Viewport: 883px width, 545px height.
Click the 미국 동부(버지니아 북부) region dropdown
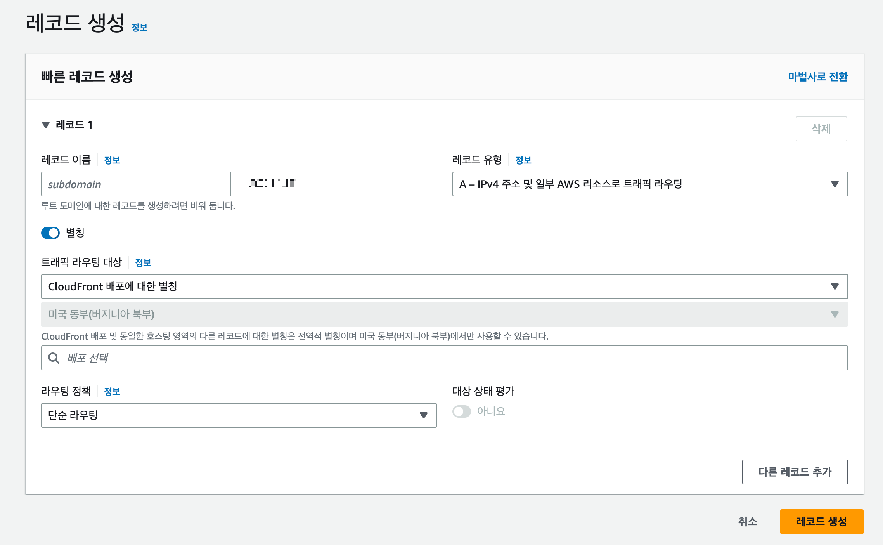pyautogui.click(x=444, y=314)
